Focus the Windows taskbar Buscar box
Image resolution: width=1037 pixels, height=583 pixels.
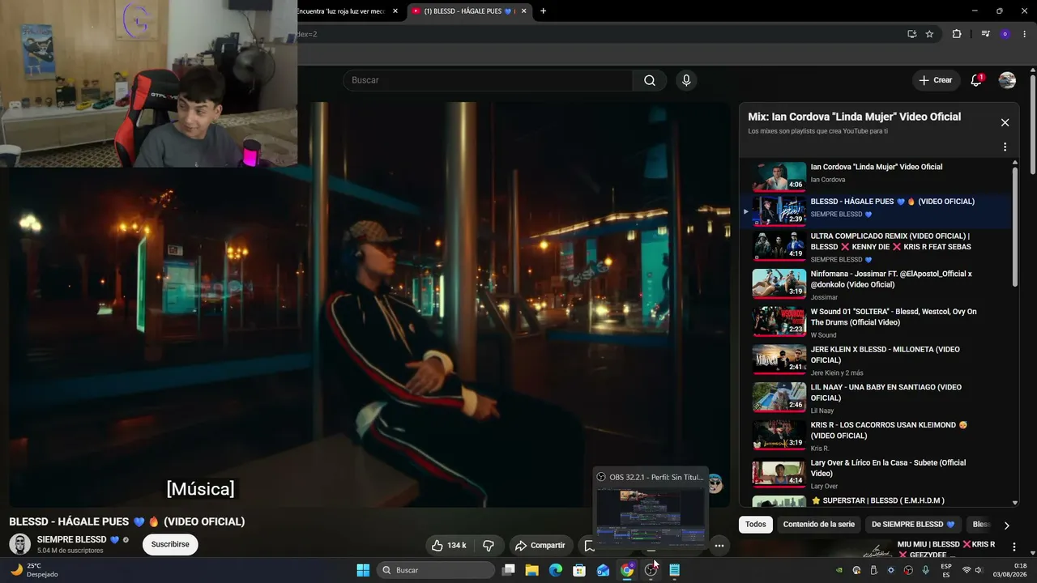pos(437,570)
